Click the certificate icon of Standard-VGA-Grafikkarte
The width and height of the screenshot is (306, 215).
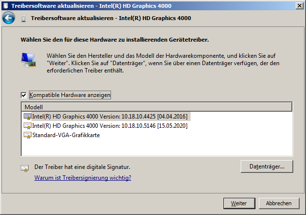pyautogui.click(x=28, y=135)
